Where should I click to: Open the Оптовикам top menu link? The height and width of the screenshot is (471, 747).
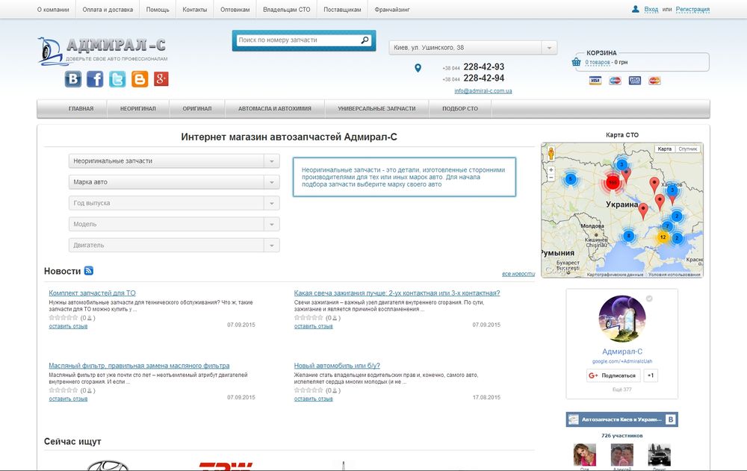click(235, 10)
